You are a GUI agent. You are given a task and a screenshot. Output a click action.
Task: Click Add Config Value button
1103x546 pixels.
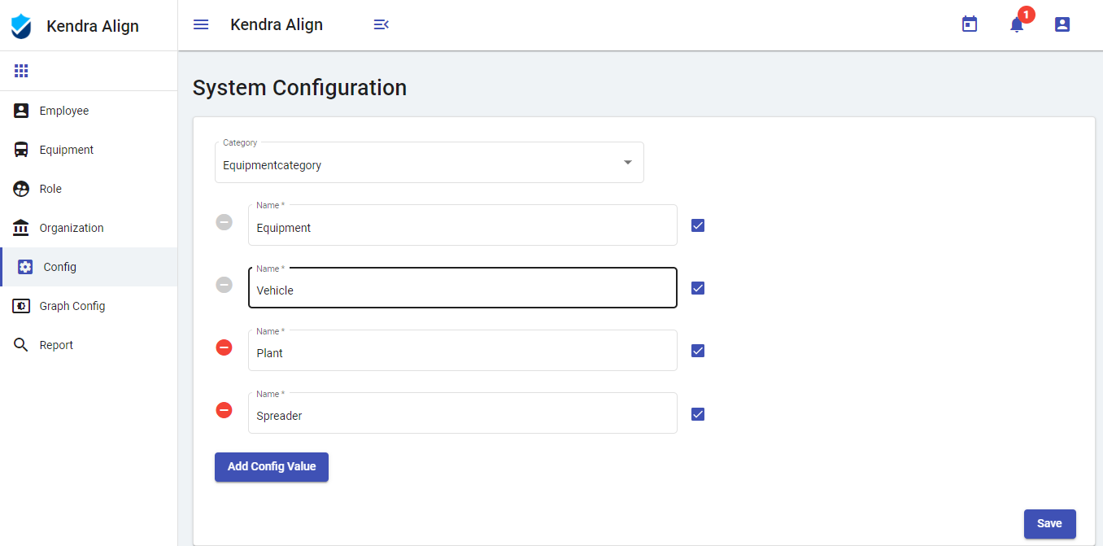click(272, 467)
